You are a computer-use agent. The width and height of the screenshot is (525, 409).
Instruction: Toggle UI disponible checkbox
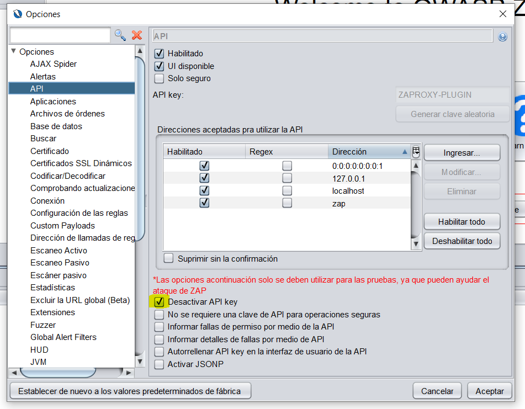pyautogui.click(x=159, y=66)
